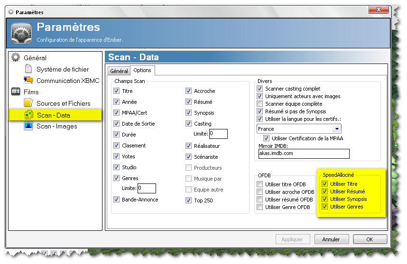Close the Paramètres window
Screen dimensions: 407x264
click(x=379, y=9)
